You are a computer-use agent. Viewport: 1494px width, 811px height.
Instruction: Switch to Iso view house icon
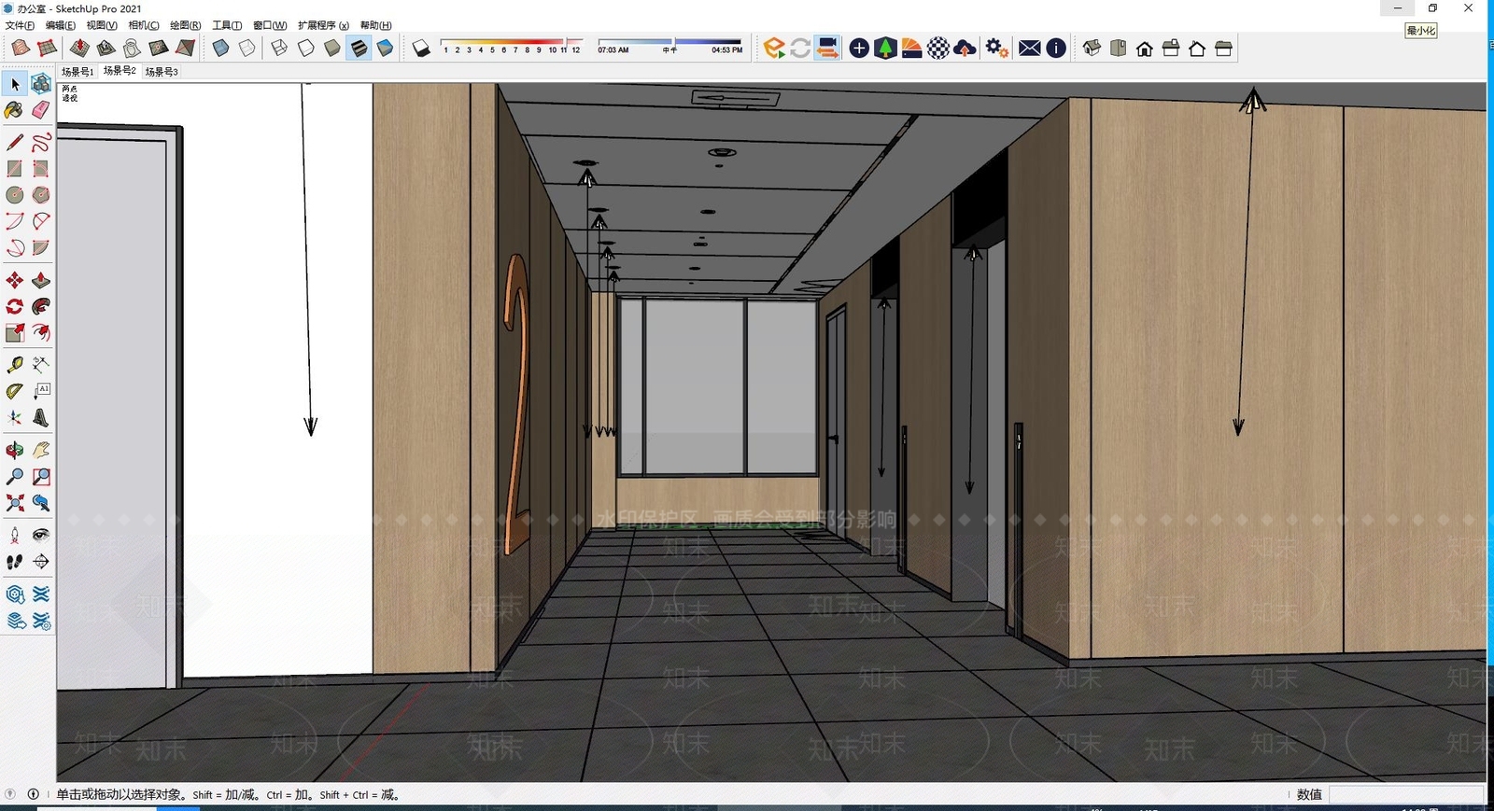tap(1092, 48)
